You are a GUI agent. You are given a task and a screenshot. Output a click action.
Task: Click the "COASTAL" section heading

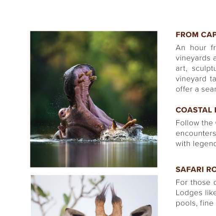coord(196,110)
